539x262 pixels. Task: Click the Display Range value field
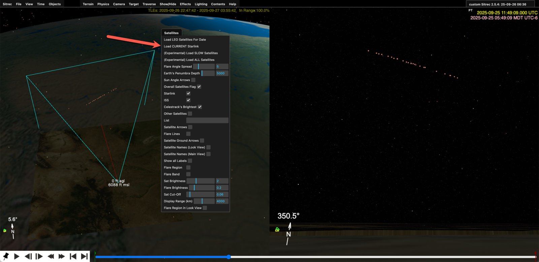(222, 201)
